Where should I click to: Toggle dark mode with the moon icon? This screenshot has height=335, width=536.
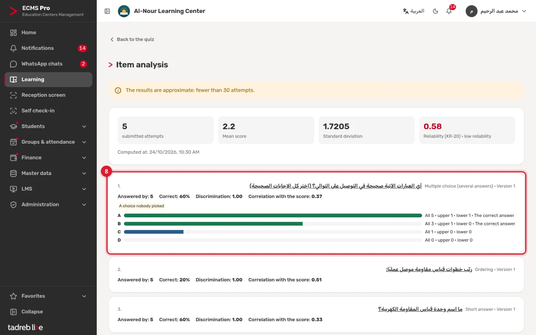(x=435, y=11)
